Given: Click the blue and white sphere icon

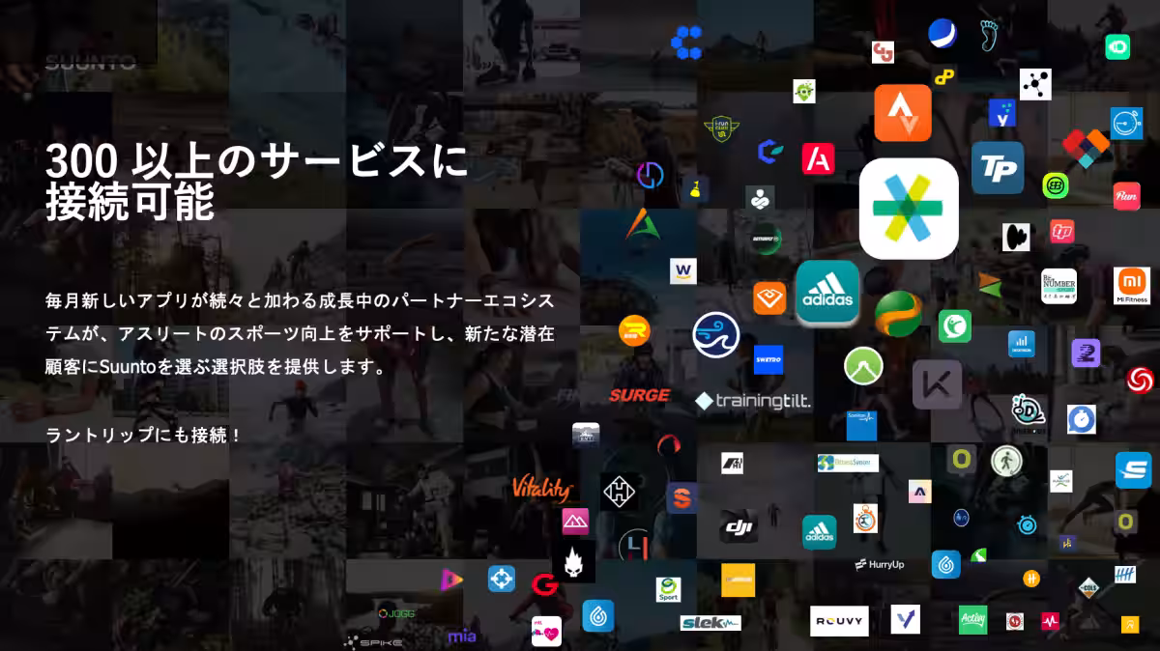Looking at the screenshot, I should pos(942,33).
